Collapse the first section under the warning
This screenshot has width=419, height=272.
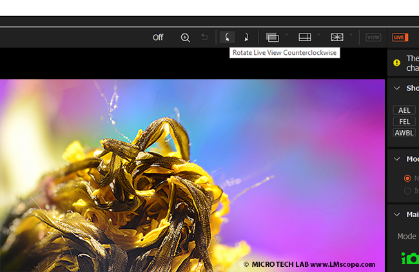pyautogui.click(x=396, y=88)
